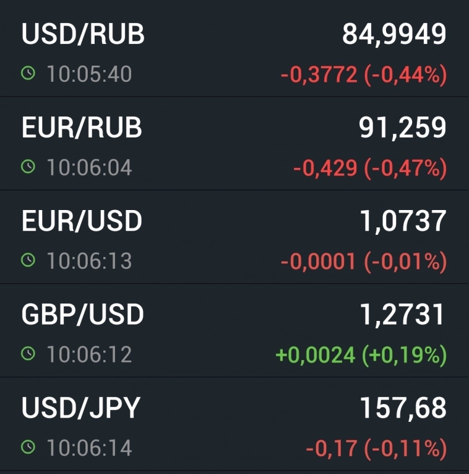Select the EUR/RUB pair name
The width and height of the screenshot is (469, 474).
(82, 128)
